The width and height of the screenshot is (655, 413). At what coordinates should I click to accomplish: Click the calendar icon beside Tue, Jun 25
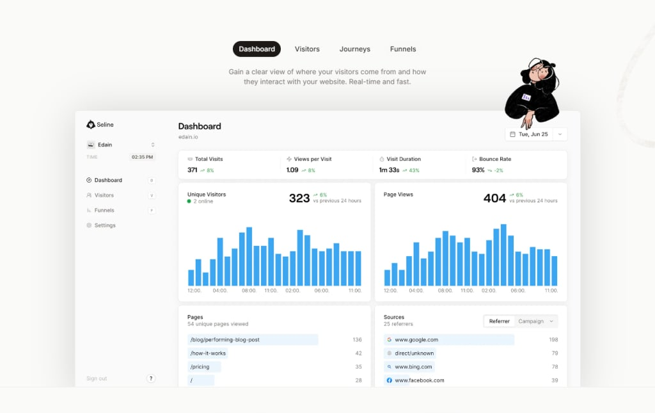click(512, 134)
